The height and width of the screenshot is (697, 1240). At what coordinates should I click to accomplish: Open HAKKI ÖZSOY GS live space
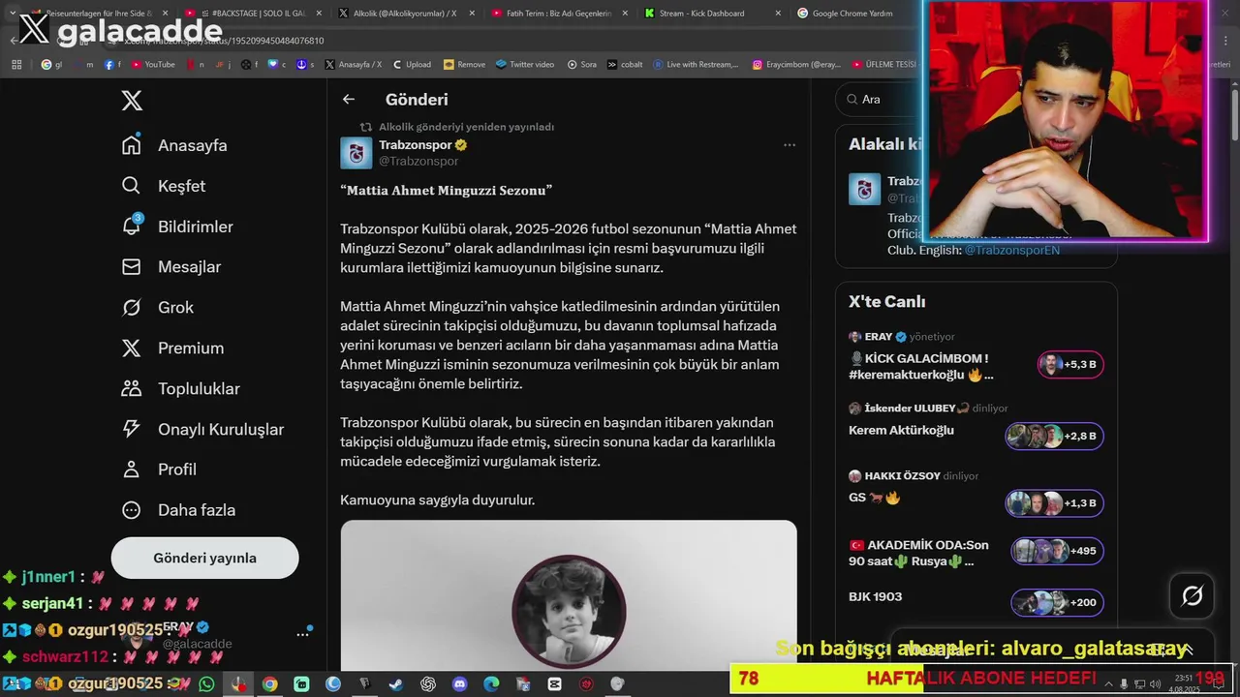[874, 498]
